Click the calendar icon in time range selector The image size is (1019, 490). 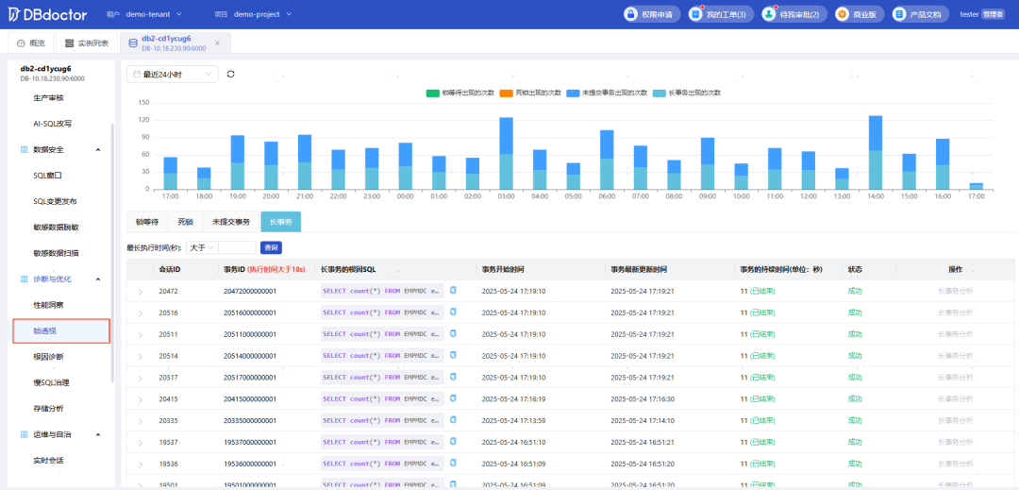point(137,74)
